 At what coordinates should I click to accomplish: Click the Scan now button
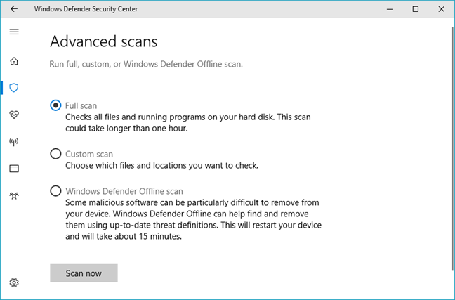84,273
